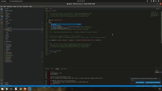The height and width of the screenshot is (91, 162).
Task: Click the JavaScript language mode in status bar
Action: click(x=155, y=86)
